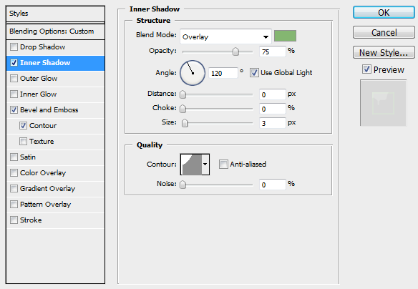Enable the Color Overlay checkbox
Viewport: 418px width, 289px height.
[x=14, y=173]
